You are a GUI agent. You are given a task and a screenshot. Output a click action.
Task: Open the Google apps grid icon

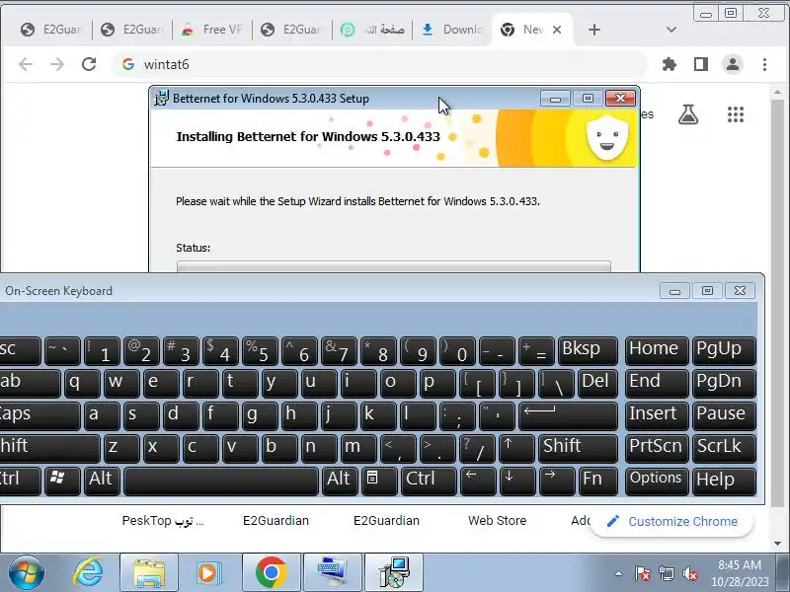coord(736,114)
